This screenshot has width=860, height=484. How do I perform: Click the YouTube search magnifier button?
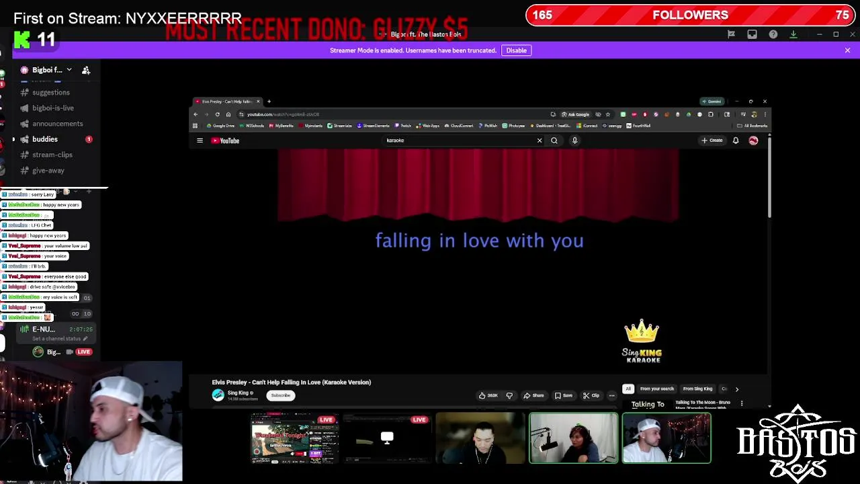pos(554,140)
